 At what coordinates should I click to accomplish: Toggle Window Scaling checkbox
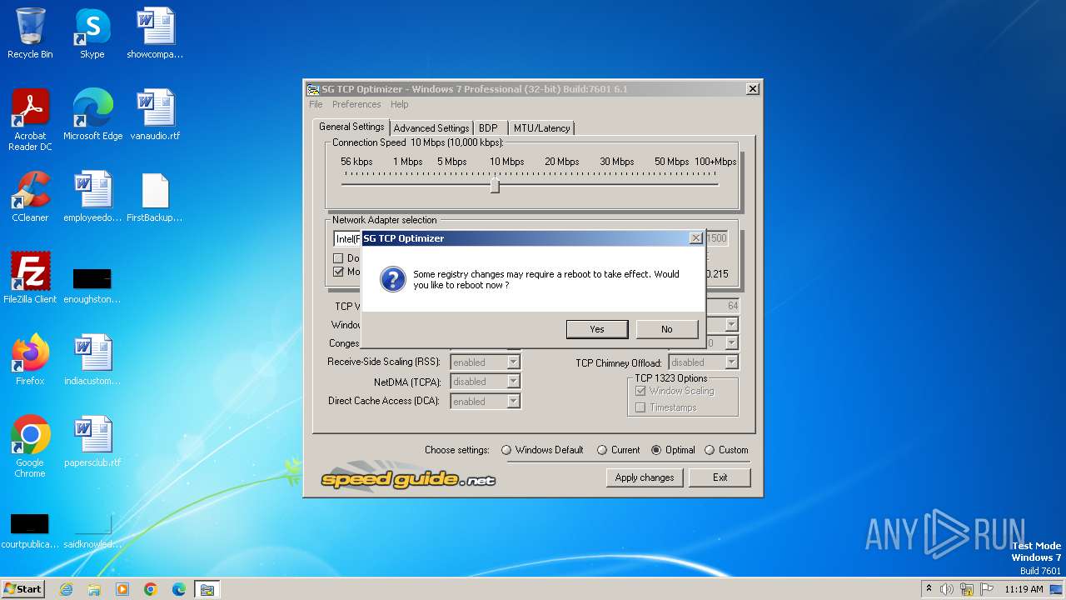click(x=640, y=391)
